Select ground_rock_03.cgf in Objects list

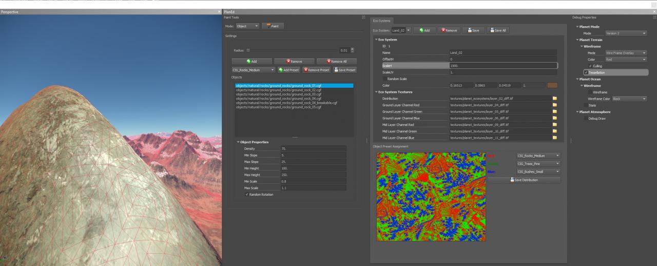coord(294,94)
